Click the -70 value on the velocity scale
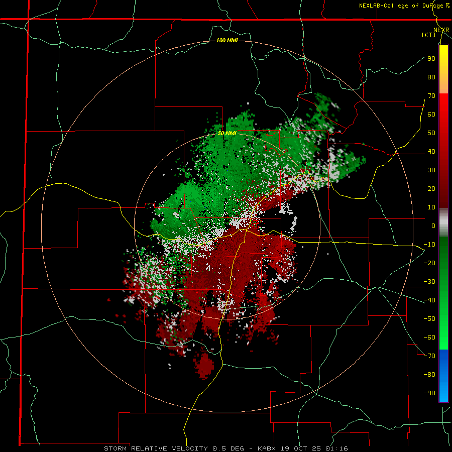 tap(429, 356)
